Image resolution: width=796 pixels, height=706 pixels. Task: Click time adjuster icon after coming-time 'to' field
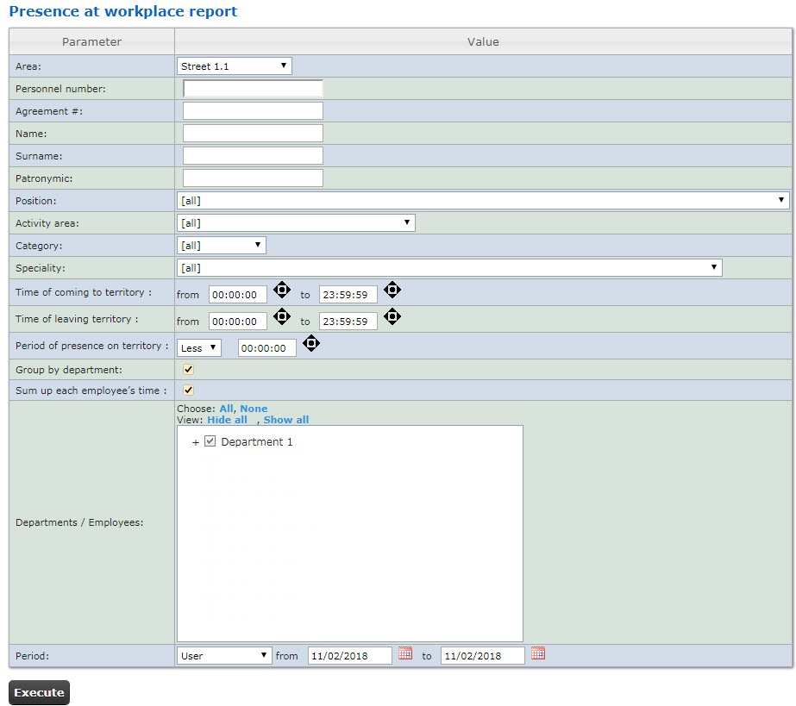coord(392,291)
